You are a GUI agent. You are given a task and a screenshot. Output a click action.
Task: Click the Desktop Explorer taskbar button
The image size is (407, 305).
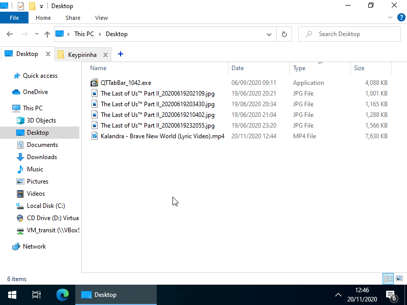[116, 295]
